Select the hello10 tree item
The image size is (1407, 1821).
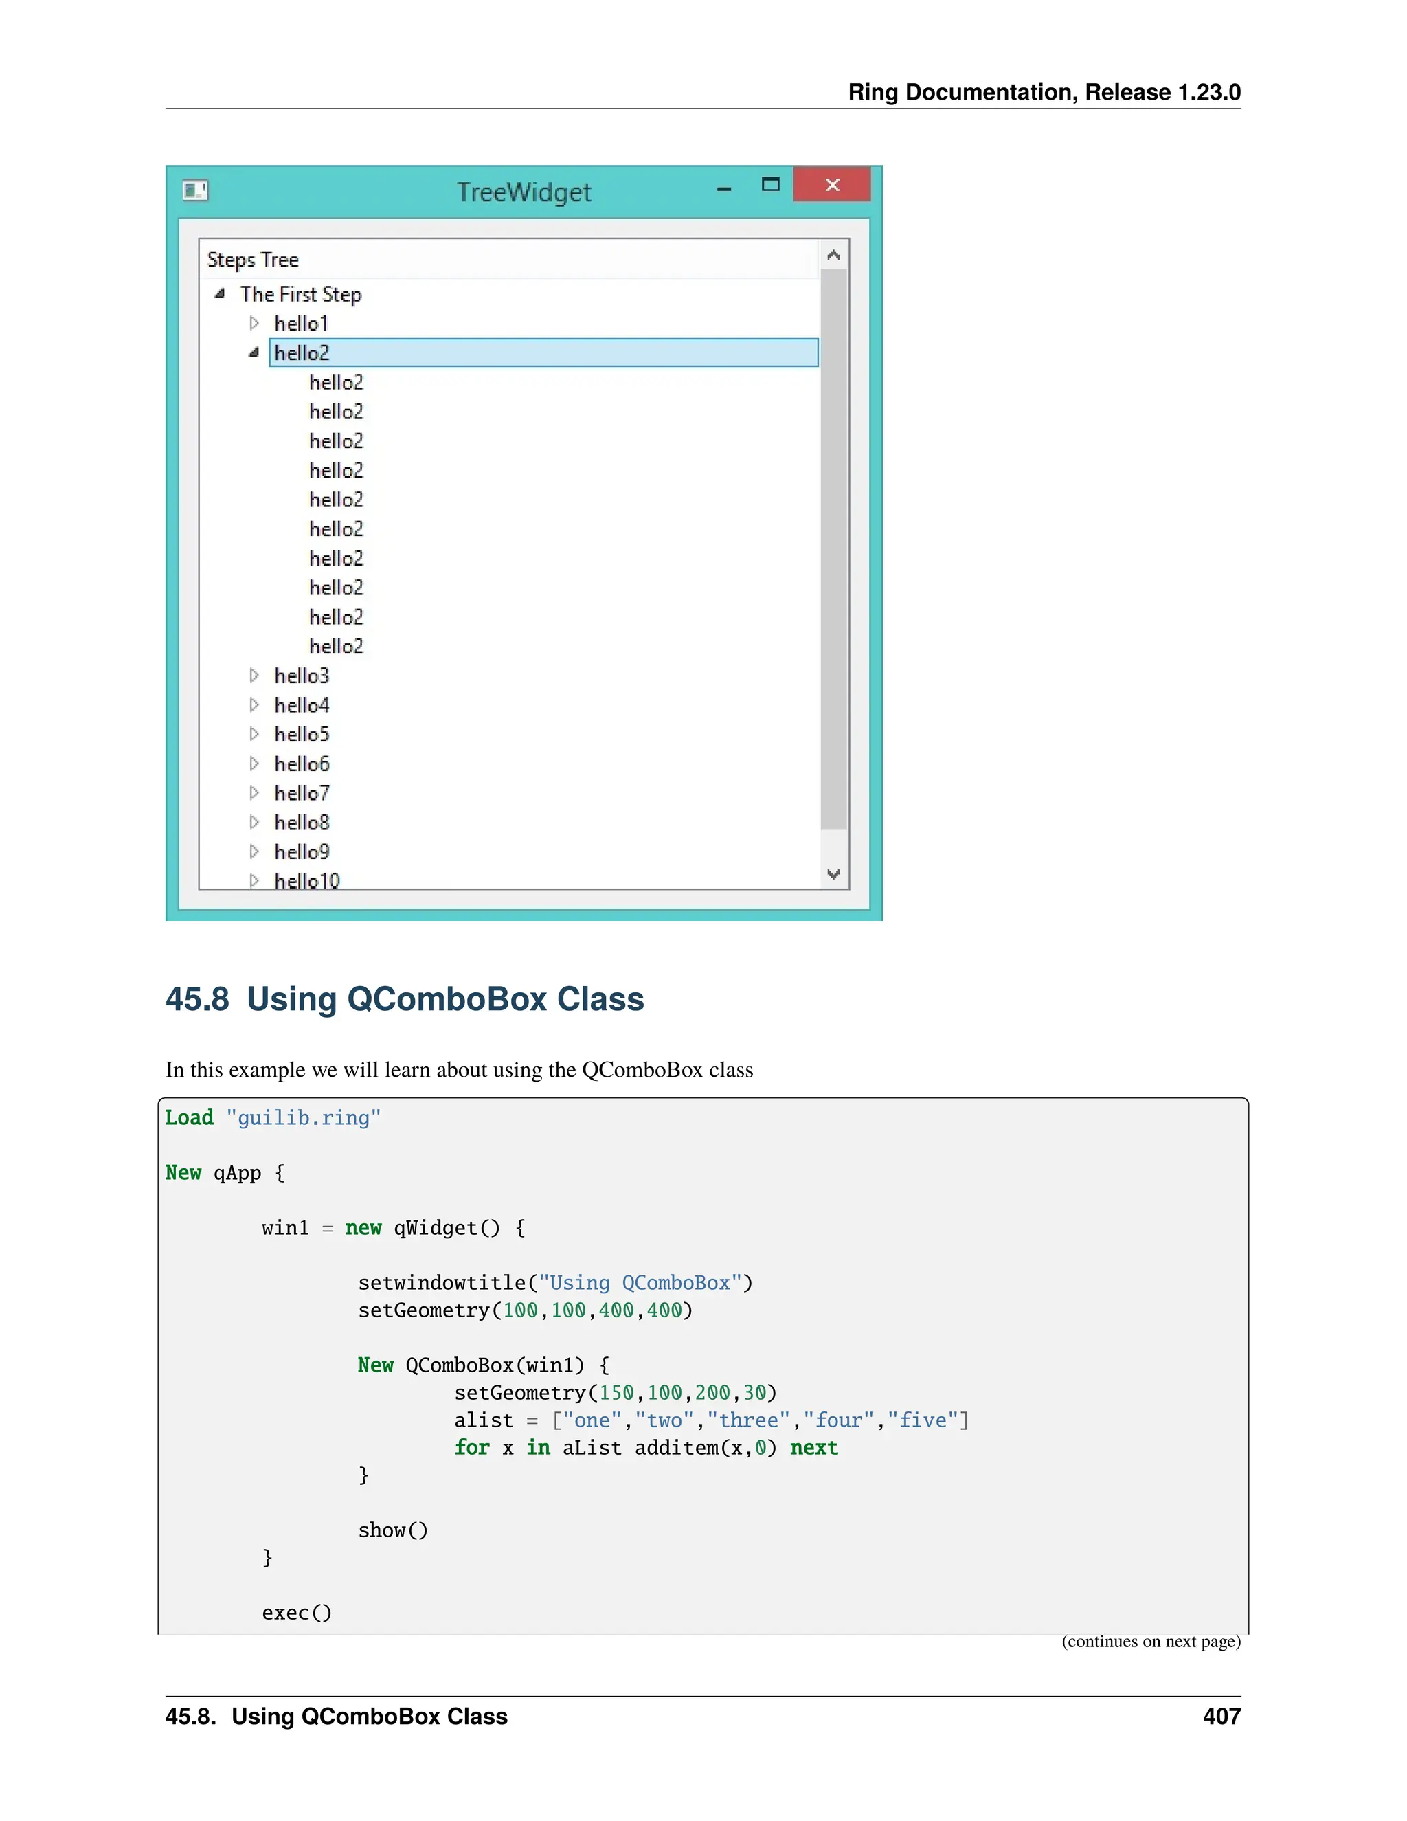click(308, 880)
